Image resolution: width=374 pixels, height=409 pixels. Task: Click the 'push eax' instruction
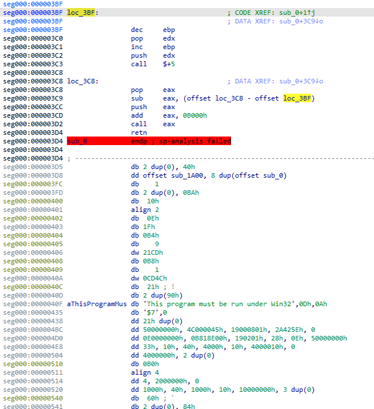pyautogui.click(x=153, y=107)
